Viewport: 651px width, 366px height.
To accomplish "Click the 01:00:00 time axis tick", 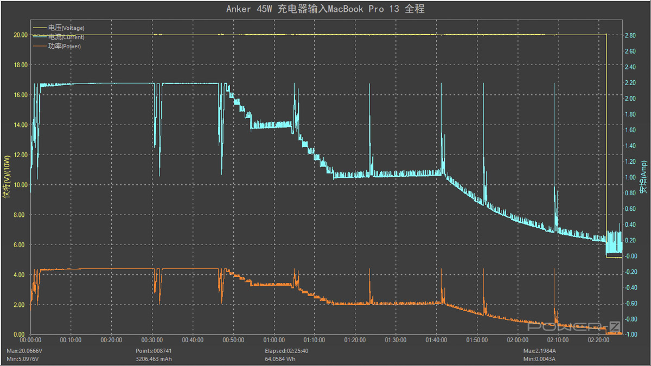I will pyautogui.click(x=273, y=340).
